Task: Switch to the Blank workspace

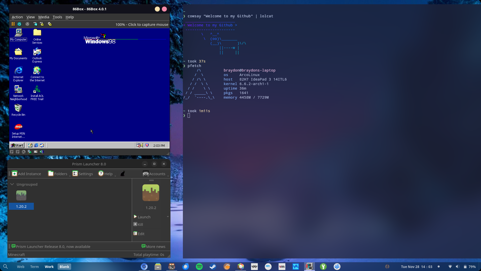Action: pos(64,267)
